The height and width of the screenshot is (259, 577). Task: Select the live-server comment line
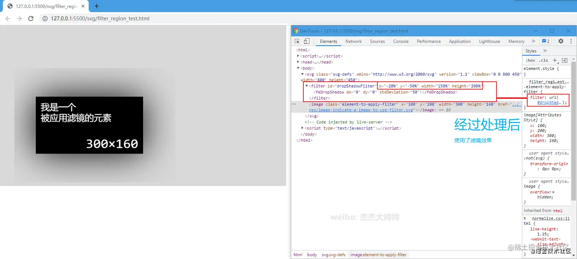pyautogui.click(x=348, y=122)
